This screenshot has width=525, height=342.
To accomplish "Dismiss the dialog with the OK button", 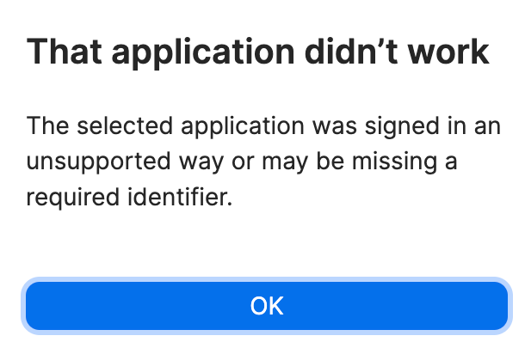I will [x=267, y=306].
